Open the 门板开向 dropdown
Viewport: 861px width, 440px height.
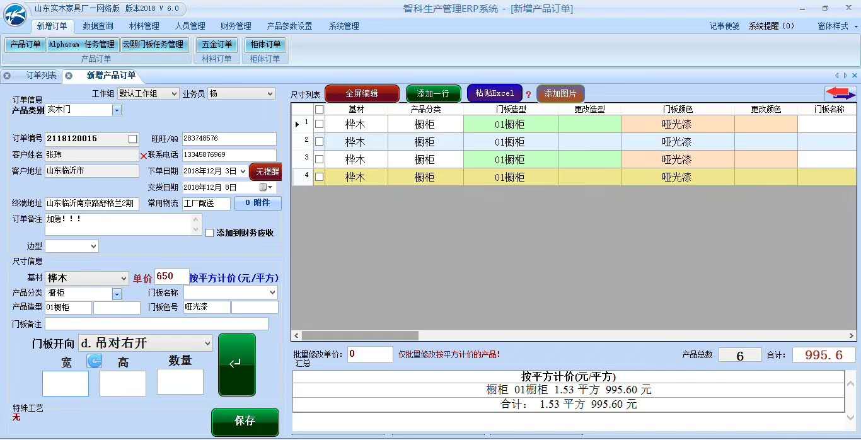click(207, 344)
